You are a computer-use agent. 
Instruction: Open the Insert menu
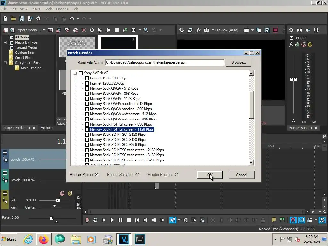[x=36, y=9]
